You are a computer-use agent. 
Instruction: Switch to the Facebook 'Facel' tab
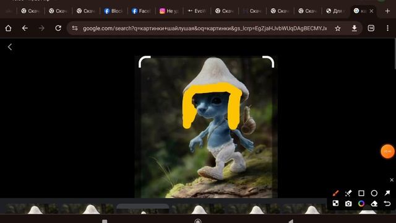click(x=141, y=11)
